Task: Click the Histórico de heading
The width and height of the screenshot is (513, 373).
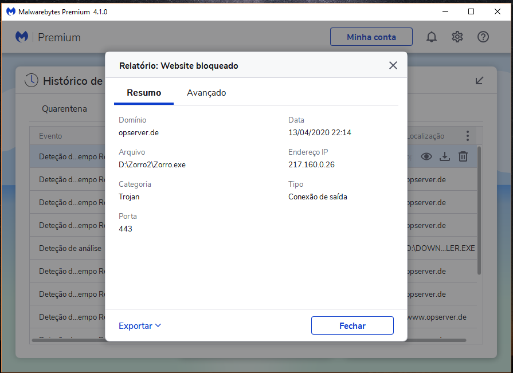Action: 73,81
